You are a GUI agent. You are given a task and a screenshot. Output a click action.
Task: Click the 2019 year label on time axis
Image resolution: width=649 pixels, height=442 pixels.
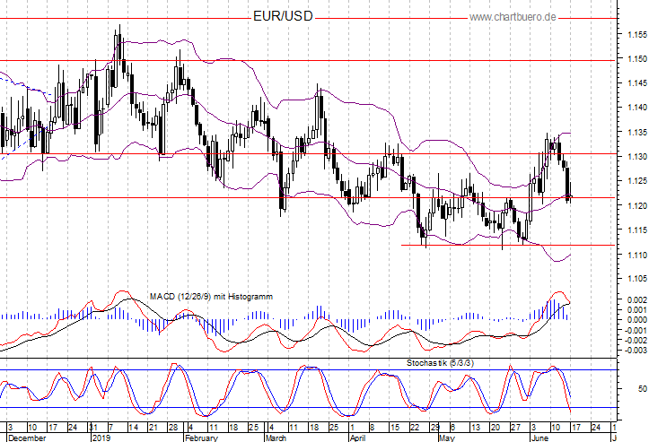(102, 437)
